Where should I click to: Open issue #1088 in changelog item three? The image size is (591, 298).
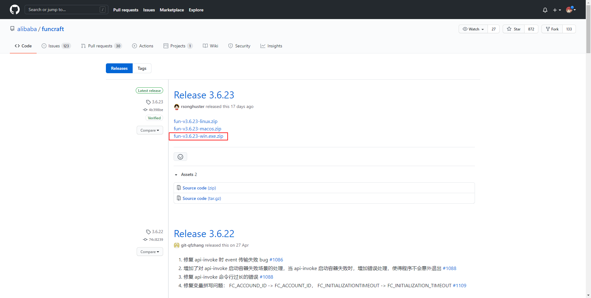[266, 277]
